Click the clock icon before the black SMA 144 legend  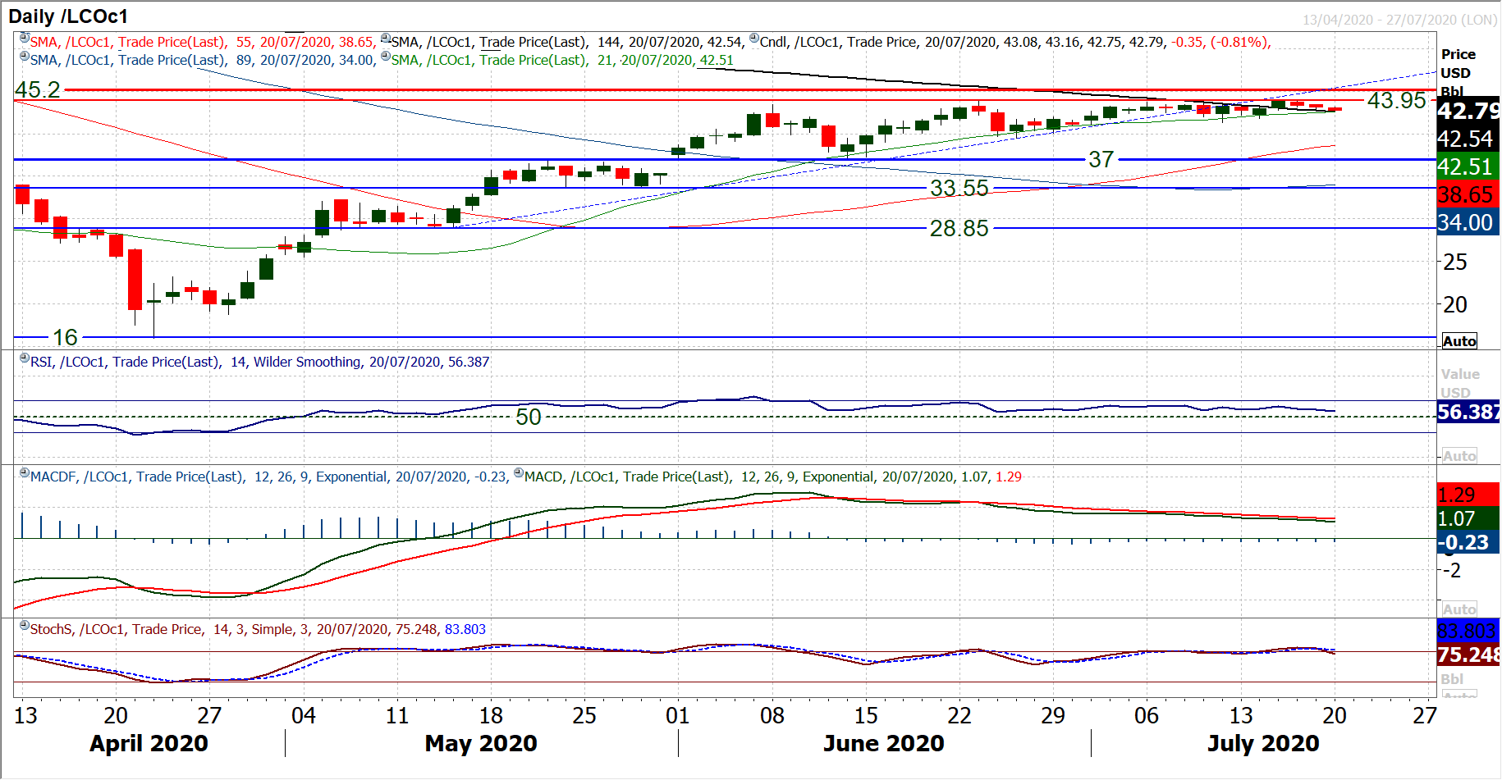[386, 38]
